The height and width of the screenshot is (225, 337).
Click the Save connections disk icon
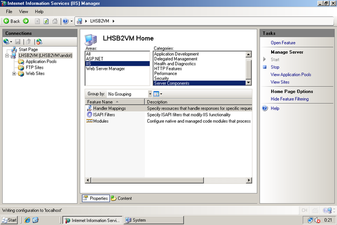pyautogui.click(x=18, y=41)
